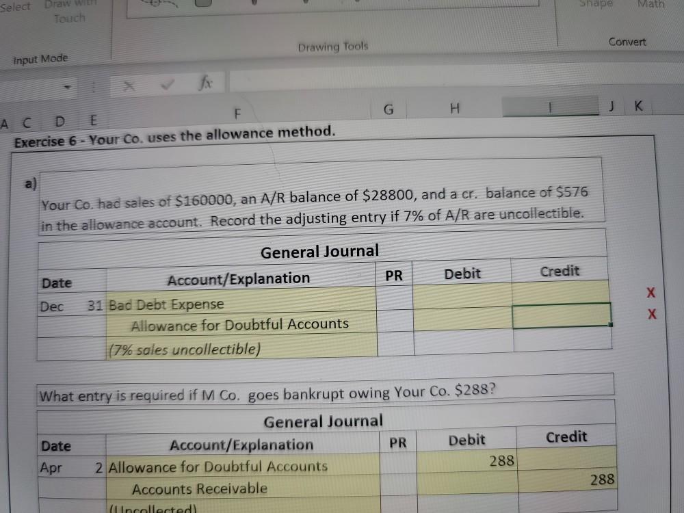The width and height of the screenshot is (684, 513).
Task: Click the Math conversion button
Action: tap(651, 4)
